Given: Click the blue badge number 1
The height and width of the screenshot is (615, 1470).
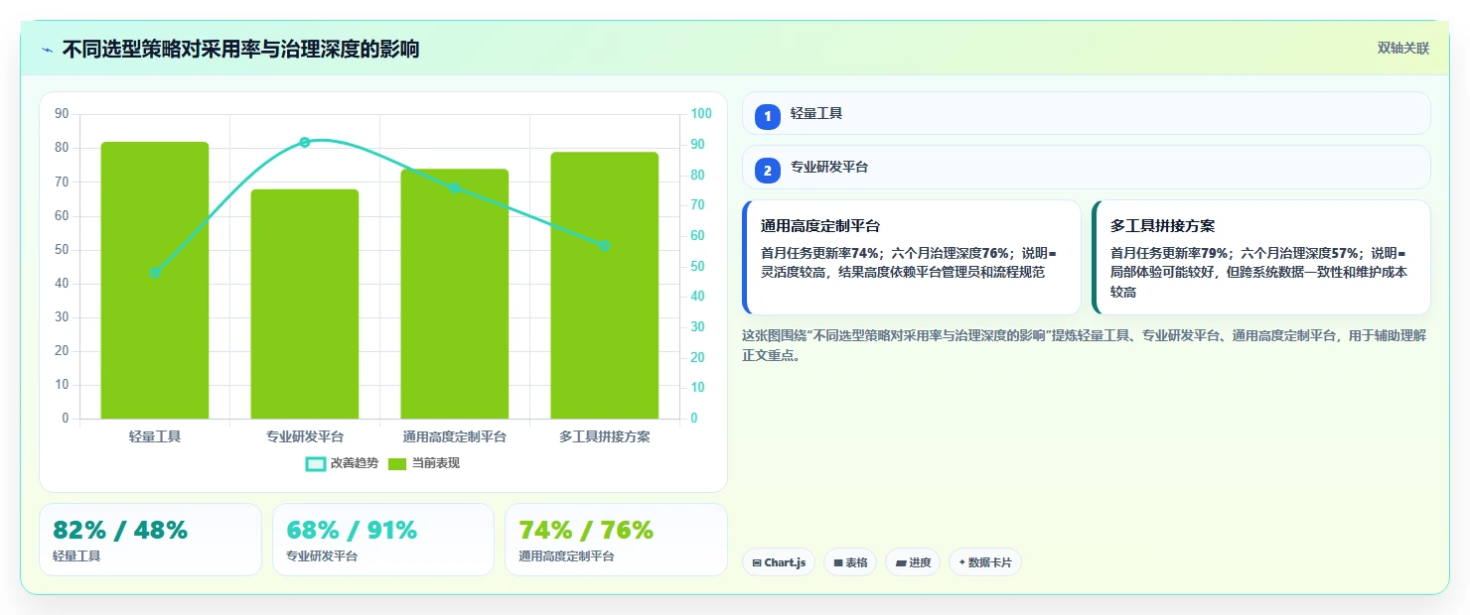Looking at the screenshot, I should click(768, 116).
